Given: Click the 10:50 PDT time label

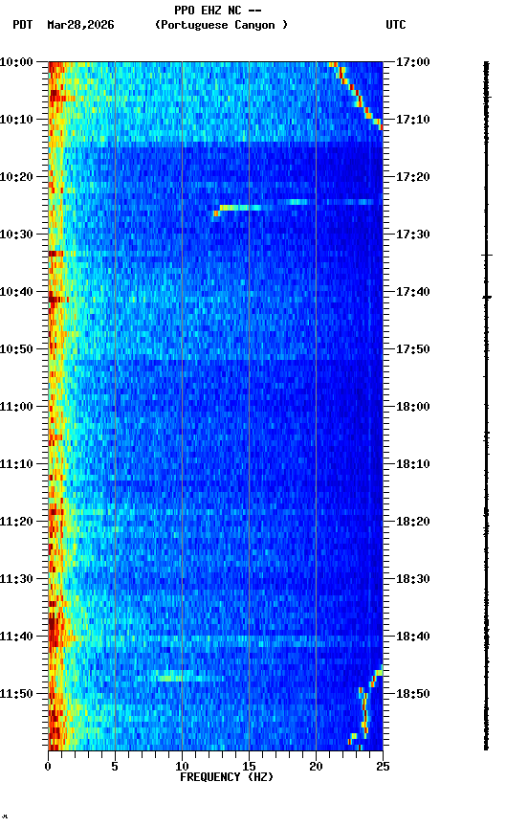Looking at the screenshot, I should click(16, 349).
